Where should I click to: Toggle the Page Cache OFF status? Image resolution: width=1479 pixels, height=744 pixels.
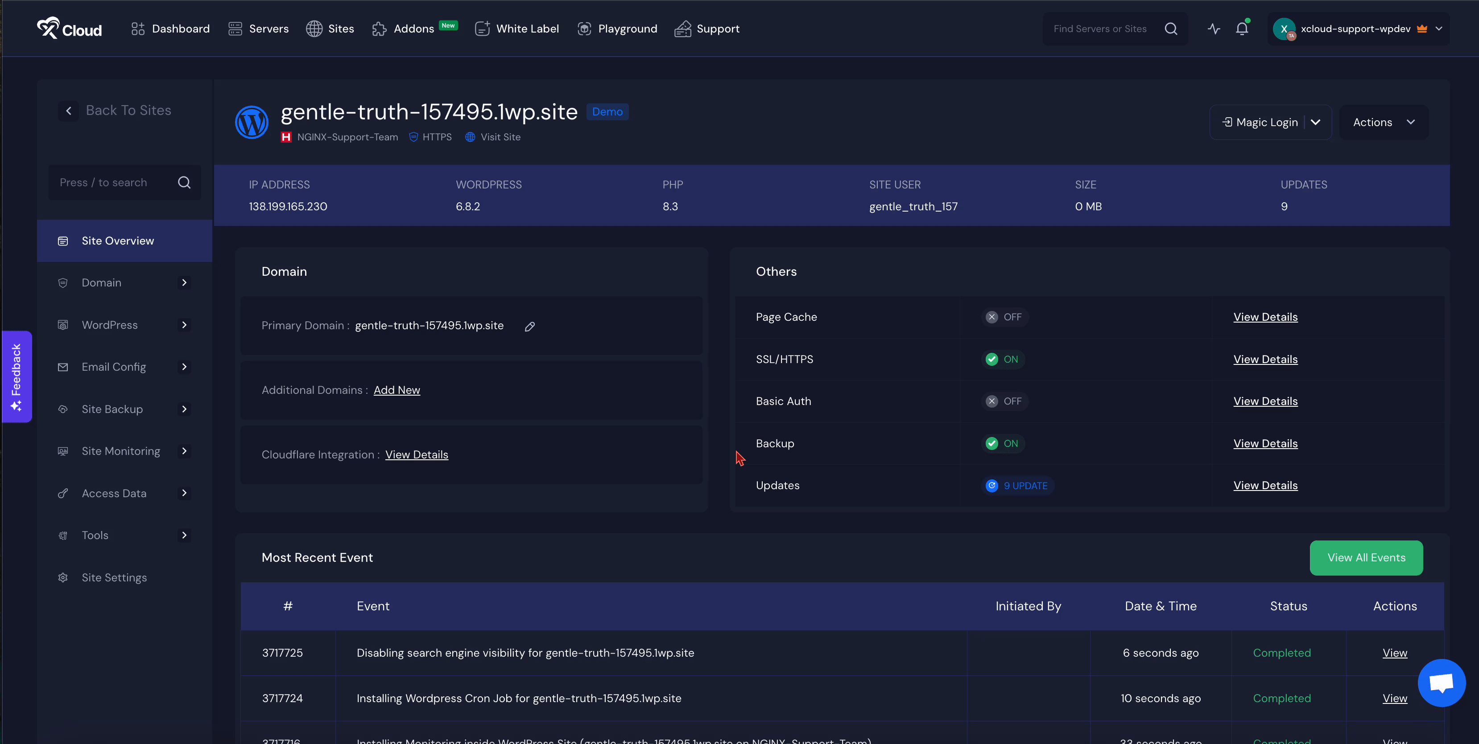tap(1004, 317)
